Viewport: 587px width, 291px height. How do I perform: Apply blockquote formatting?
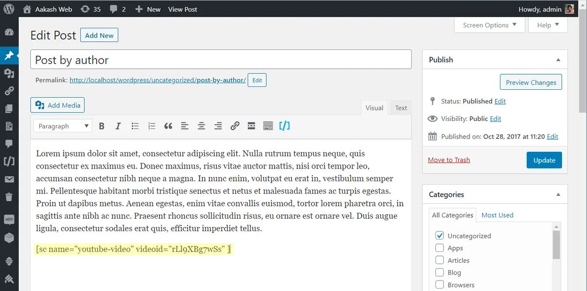tap(168, 126)
